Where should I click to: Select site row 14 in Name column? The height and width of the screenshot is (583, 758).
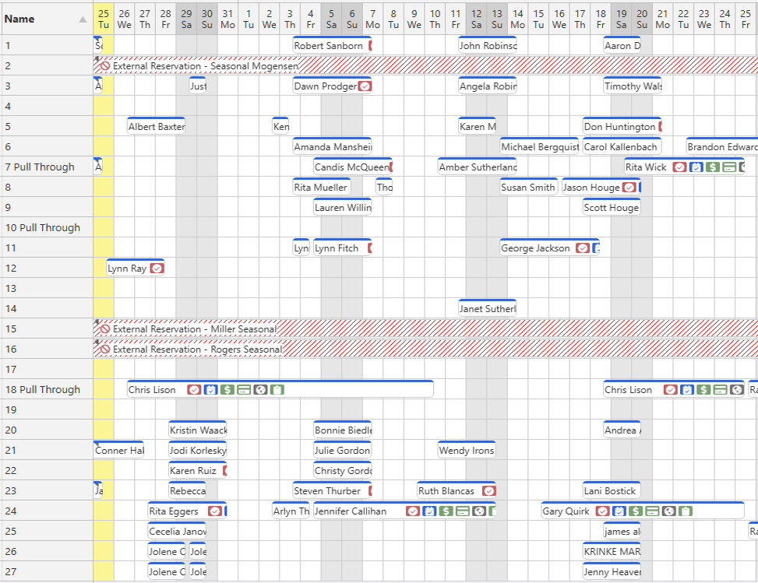click(47, 309)
